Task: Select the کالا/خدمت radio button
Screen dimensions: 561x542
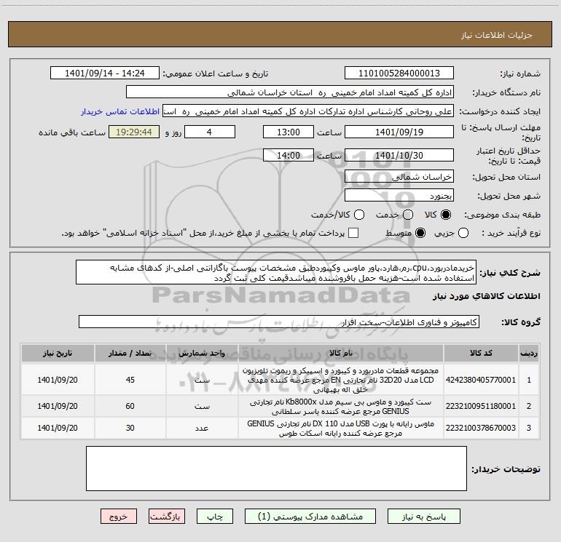Action: point(359,215)
